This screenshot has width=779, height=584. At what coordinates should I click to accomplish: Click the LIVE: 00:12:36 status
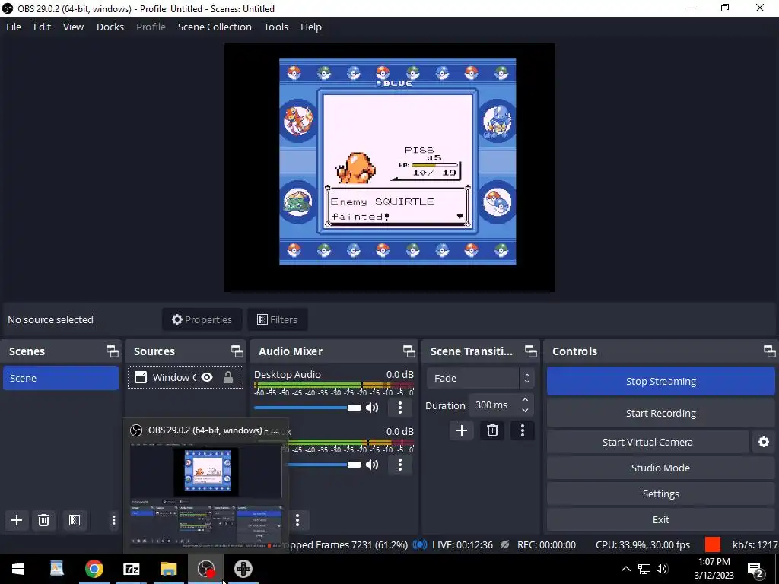pos(462,544)
